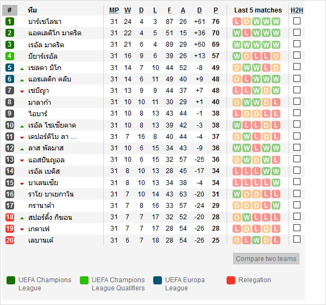Enable the H2H checkbox for เลบานเต้

click(x=297, y=239)
